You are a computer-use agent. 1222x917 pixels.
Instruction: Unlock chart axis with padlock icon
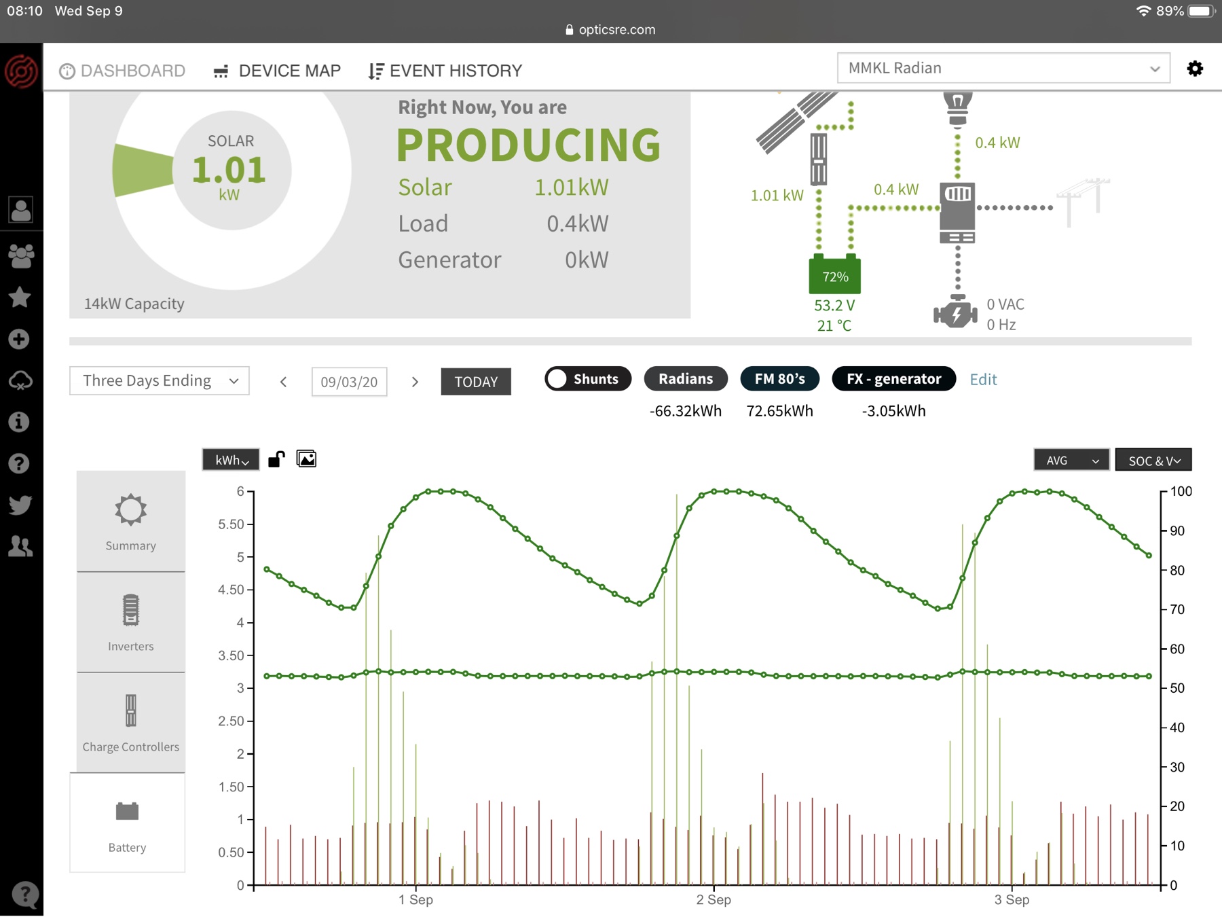point(276,459)
